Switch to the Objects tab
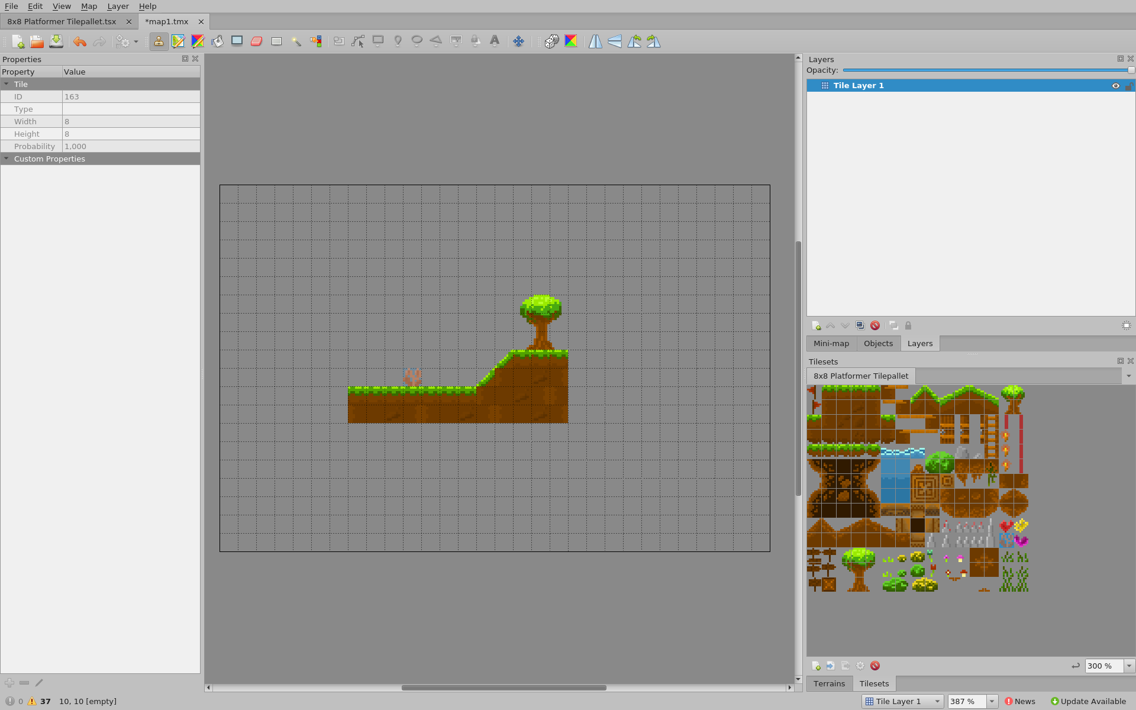 878,343
